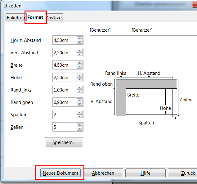The height and width of the screenshot is (184, 197).
Task: Select the Format tab
Action: coord(35,17)
